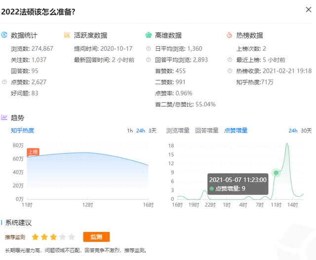Viewport: 316px width, 260px height.
Task: Click the 活跃度数据 chart icon
Action: (67, 35)
